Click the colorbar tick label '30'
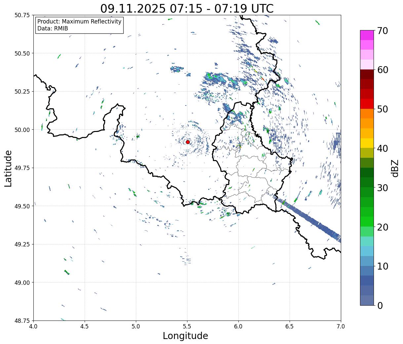 tap(382, 188)
